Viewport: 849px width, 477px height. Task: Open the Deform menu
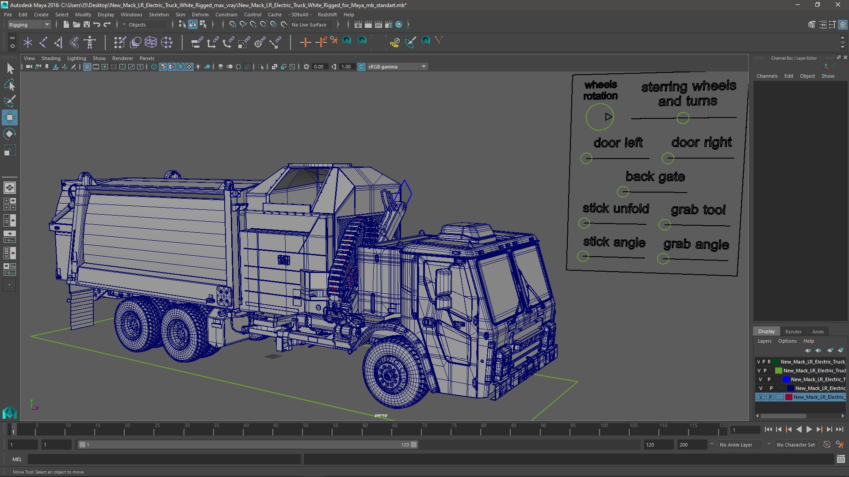coord(200,15)
